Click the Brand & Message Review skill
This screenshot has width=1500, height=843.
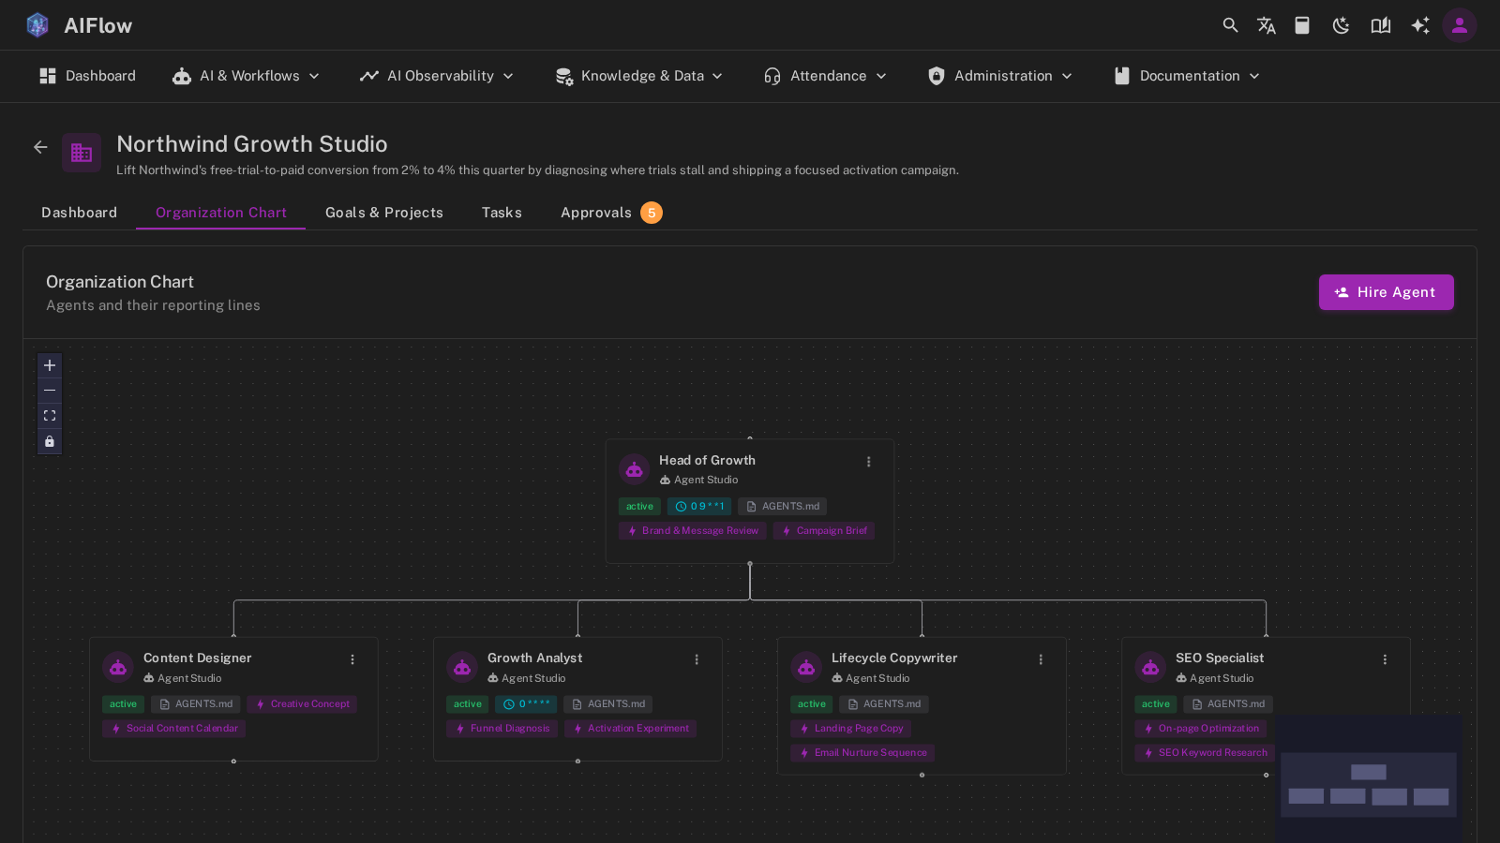click(x=693, y=531)
